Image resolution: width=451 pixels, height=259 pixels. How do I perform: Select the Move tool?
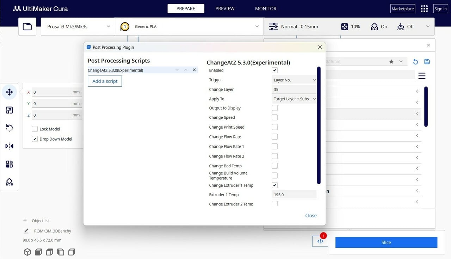click(10, 92)
